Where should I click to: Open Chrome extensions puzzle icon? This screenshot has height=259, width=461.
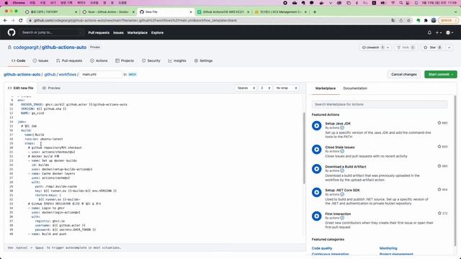pyautogui.click(x=426, y=20)
